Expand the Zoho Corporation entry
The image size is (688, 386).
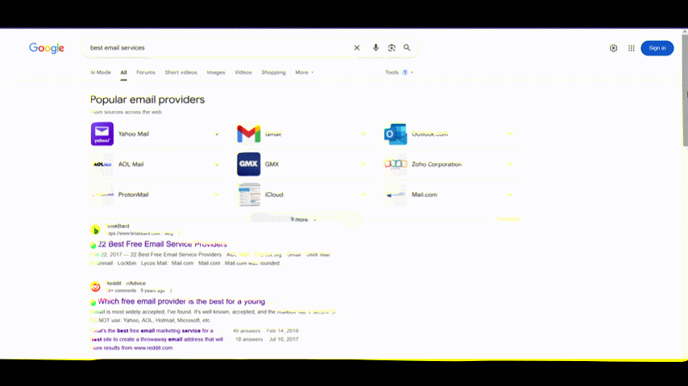pyautogui.click(x=510, y=164)
